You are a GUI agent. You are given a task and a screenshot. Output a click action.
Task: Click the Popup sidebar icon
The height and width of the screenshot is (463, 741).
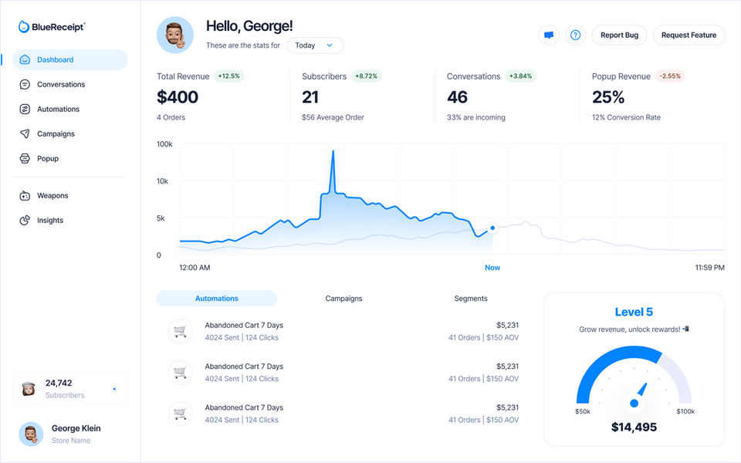[x=25, y=158]
